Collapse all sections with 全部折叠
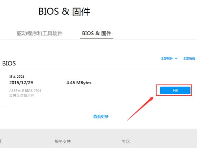Image resolution: width=197 pixels, height=148 pixels. pos(189,58)
